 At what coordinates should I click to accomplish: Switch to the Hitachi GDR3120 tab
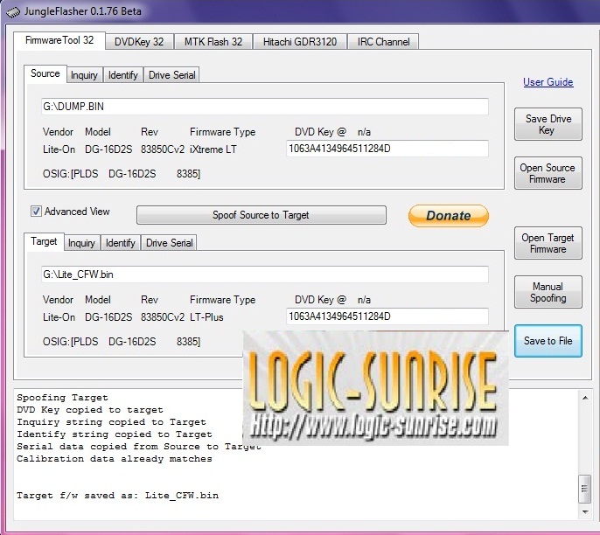(x=300, y=42)
